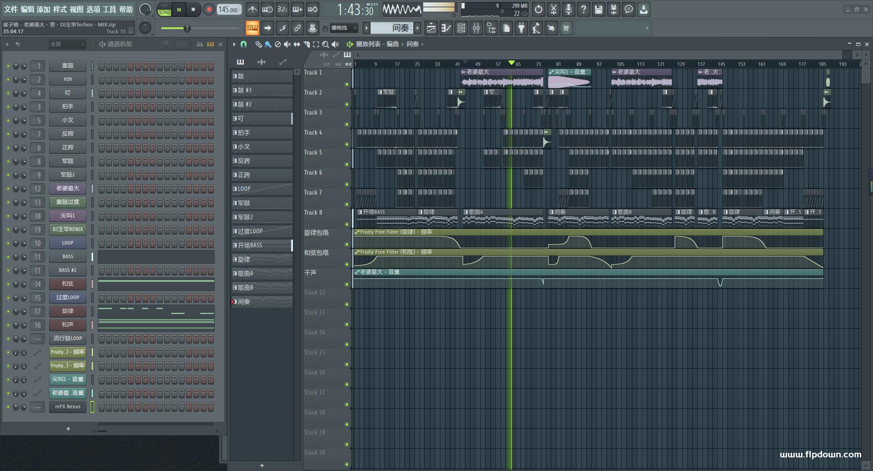The height and width of the screenshot is (471, 873).
Task: Click the overdub/blend recording icon
Action: pos(298,9)
